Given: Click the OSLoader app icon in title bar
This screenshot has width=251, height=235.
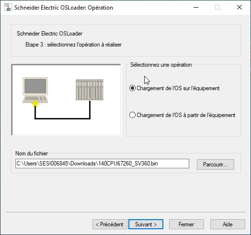Looking at the screenshot, I should [8, 7].
